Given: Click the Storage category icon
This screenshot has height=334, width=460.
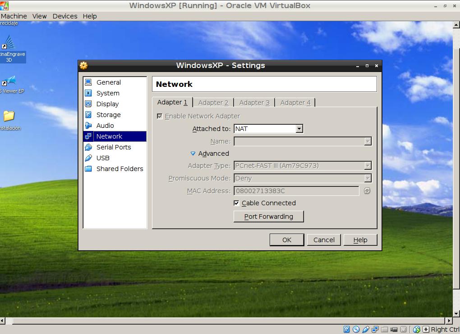Looking at the screenshot, I should (88, 115).
